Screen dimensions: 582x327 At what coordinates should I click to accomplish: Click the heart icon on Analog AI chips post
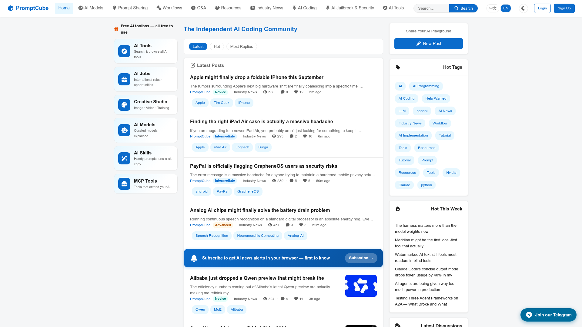301,225
